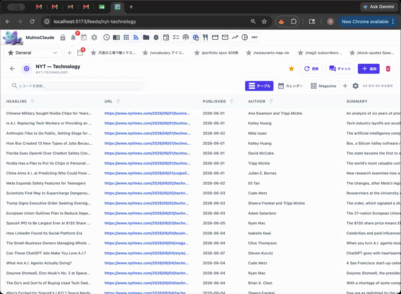401x294 pixels.
Task: Open the calendar icon next to the bell
Action: (84, 38)
